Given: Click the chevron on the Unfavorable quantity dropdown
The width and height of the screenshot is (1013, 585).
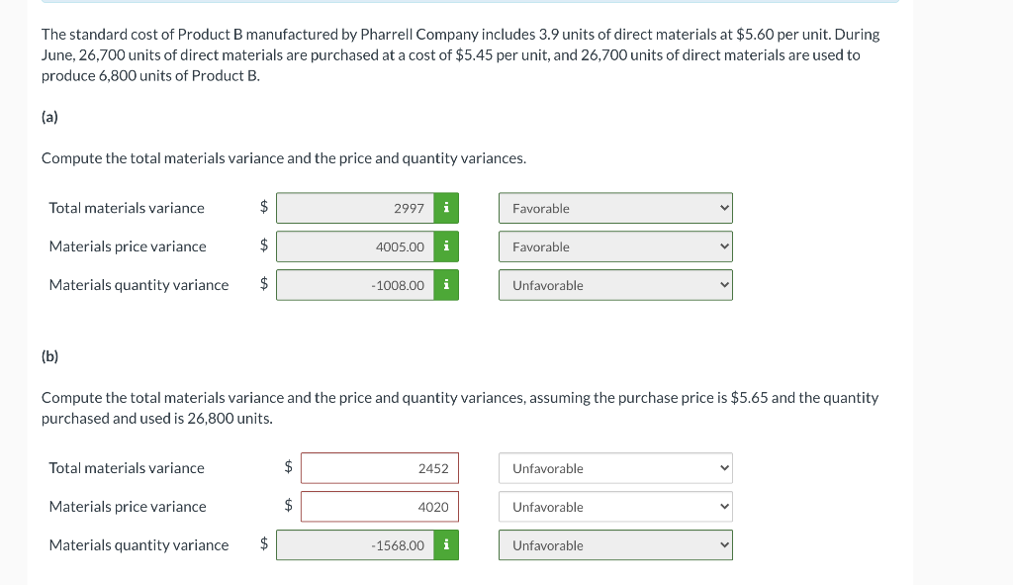Looking at the screenshot, I should click(x=723, y=285).
